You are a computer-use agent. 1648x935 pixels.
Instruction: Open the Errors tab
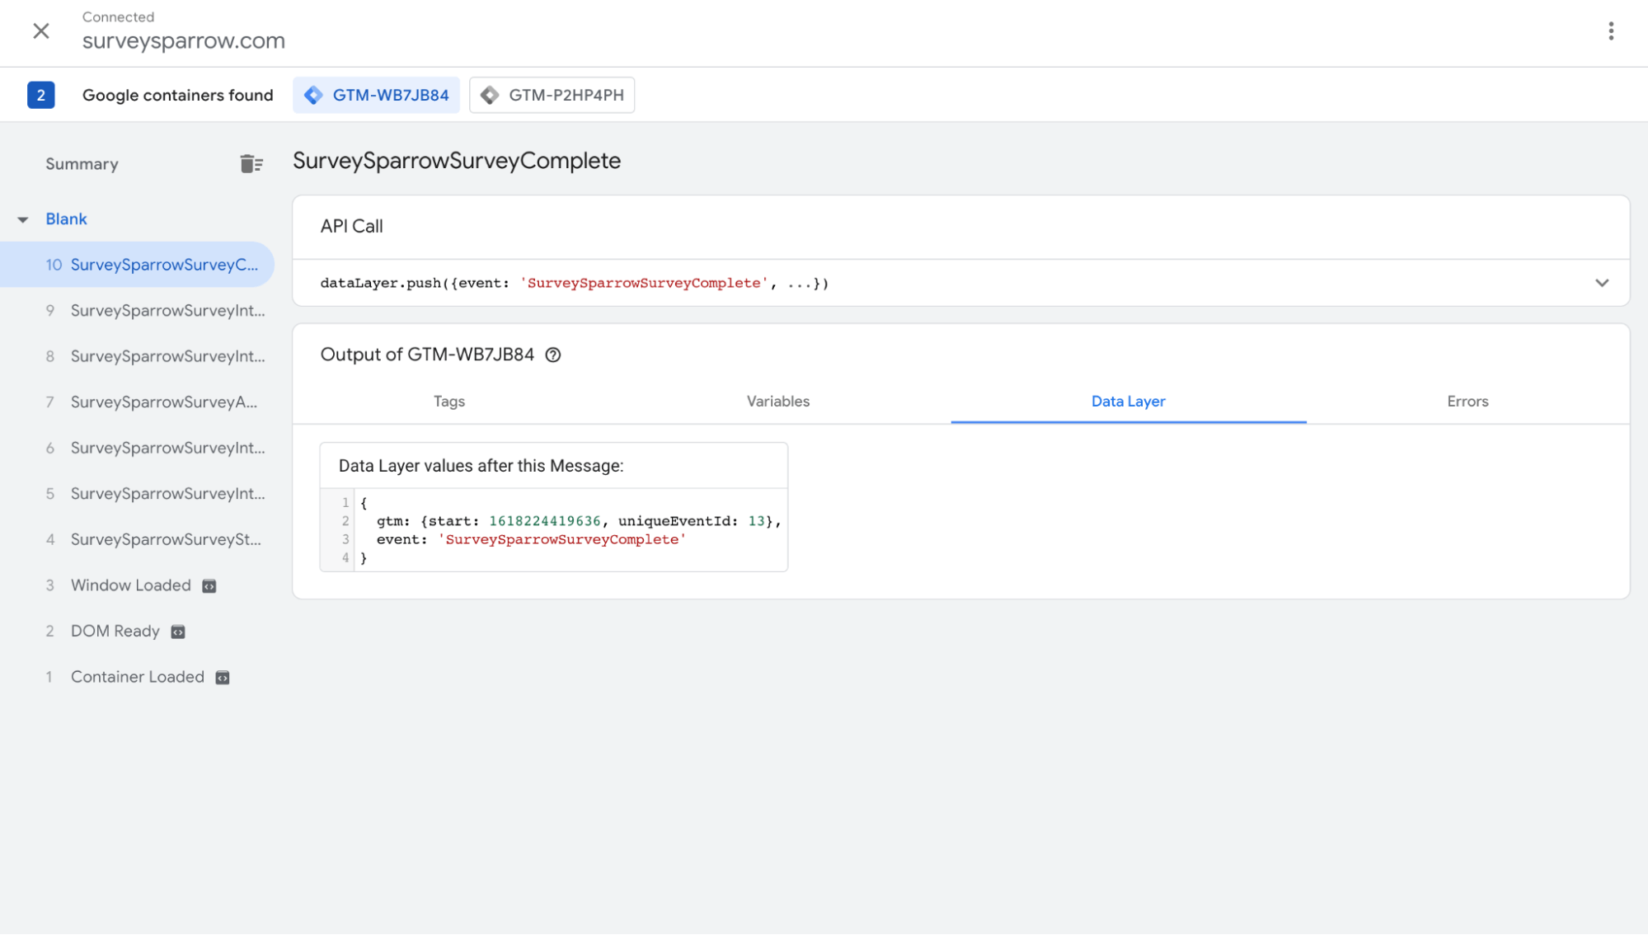(1467, 402)
